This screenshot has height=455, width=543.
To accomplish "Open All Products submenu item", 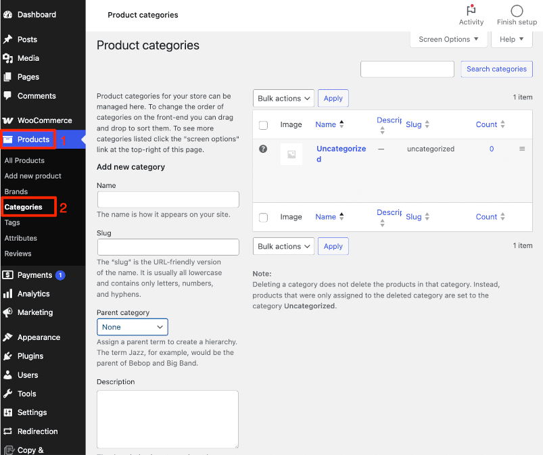I will click(24, 160).
